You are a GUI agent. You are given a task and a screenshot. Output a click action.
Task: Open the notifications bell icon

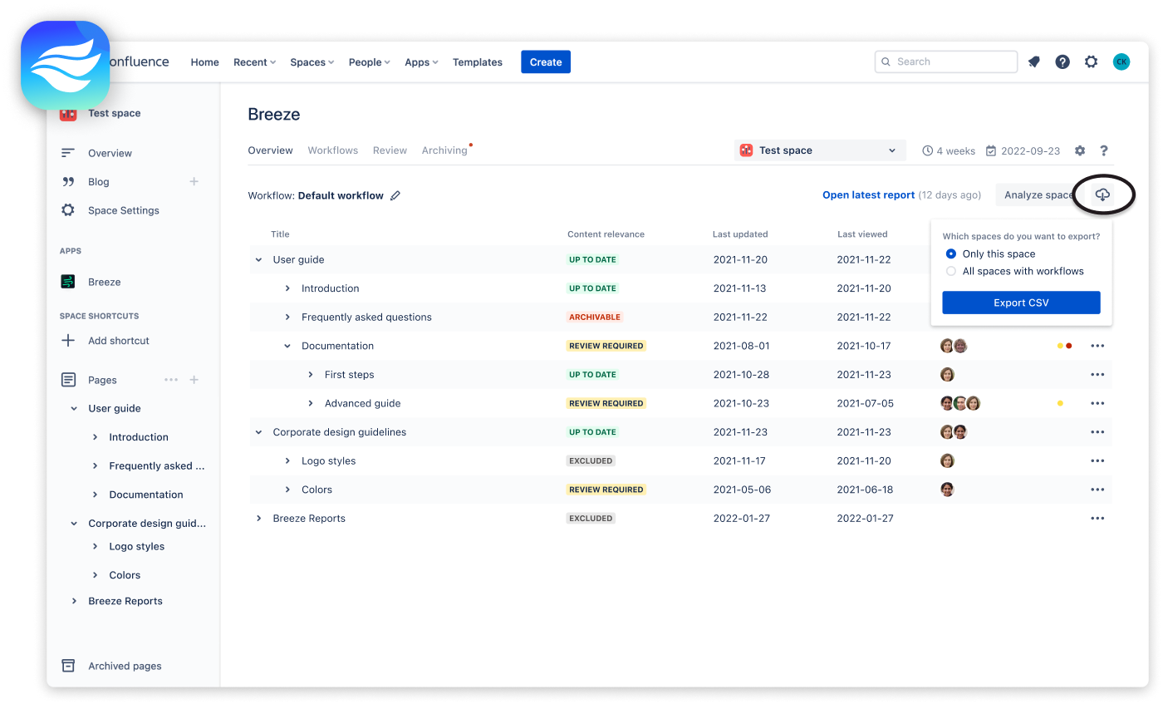pos(1033,62)
